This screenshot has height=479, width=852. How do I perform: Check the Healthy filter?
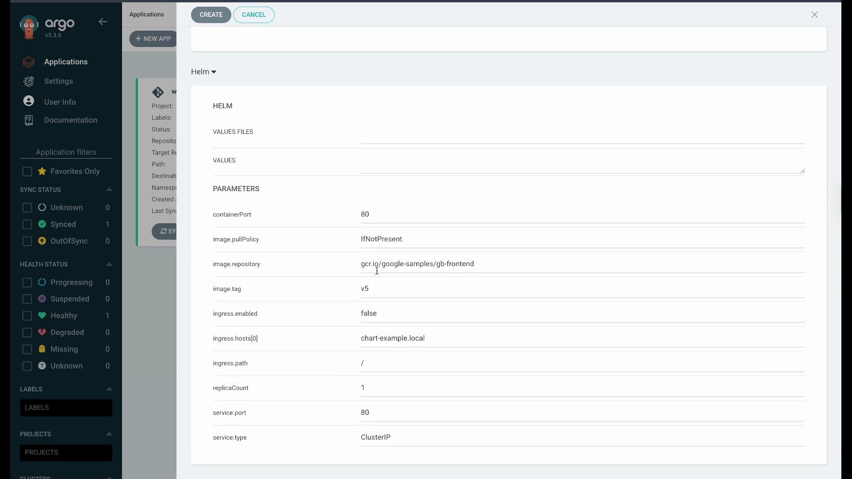27,316
